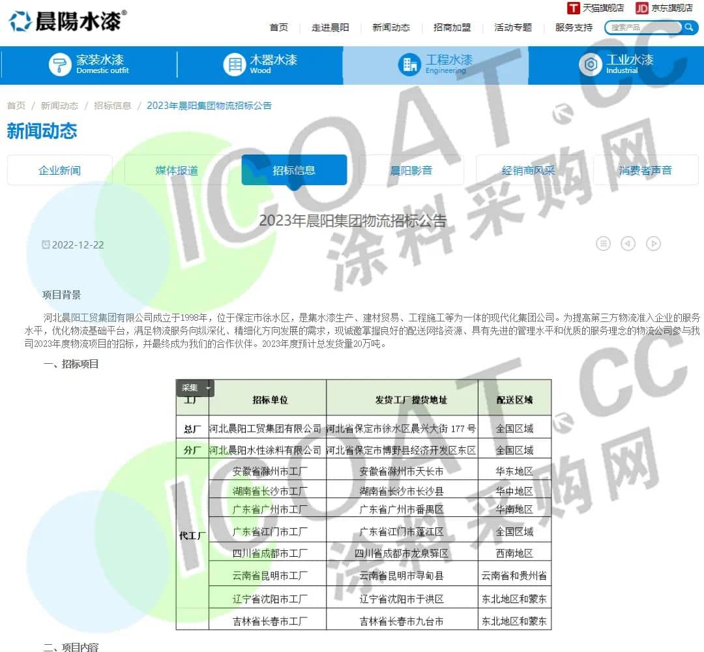Expand the 采集 dropdown arrow
The image size is (704, 652).
(x=208, y=388)
